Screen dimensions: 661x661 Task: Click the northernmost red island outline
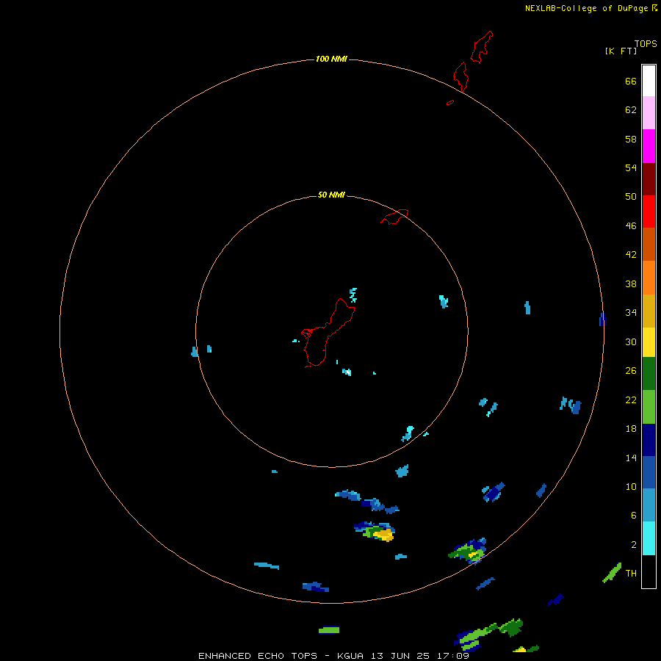[482, 47]
